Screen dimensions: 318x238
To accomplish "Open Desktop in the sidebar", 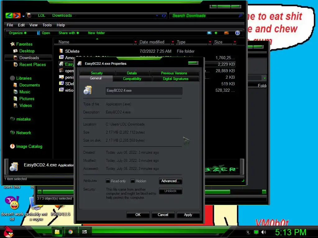I will pos(27,51).
